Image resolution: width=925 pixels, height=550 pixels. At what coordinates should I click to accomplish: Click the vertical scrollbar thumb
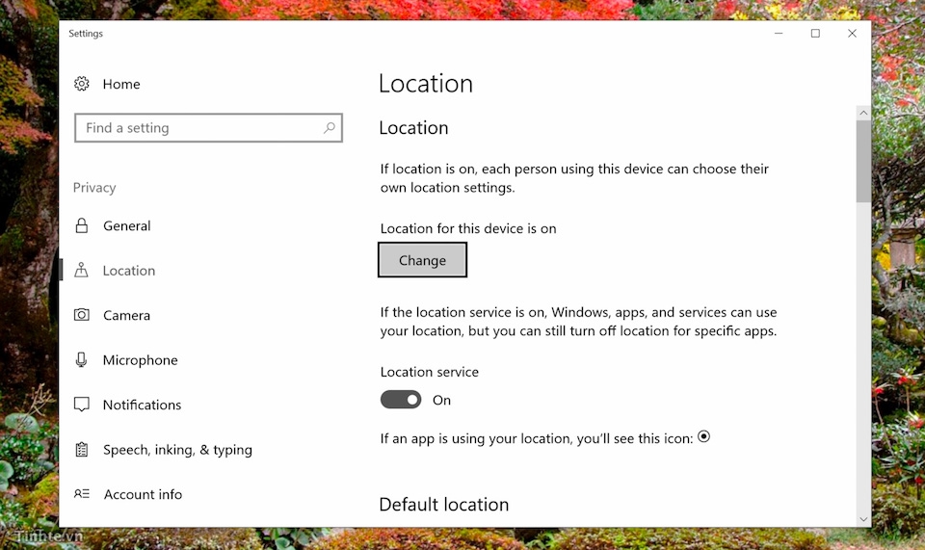pos(863,161)
